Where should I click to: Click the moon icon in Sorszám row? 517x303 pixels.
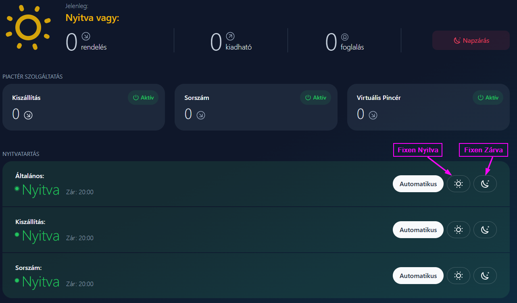point(485,276)
